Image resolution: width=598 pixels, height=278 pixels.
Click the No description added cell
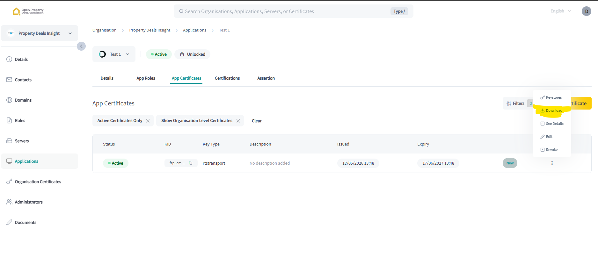[270, 163]
